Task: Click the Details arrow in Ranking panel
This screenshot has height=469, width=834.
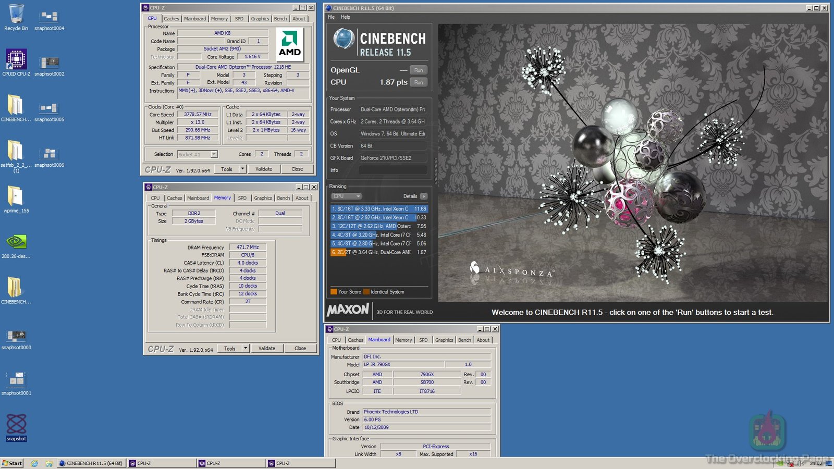Action: [424, 196]
